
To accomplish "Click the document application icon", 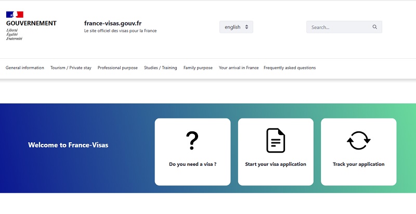I will [276, 140].
